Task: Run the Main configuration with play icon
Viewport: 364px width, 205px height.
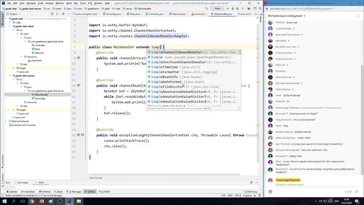Action: coord(227,9)
